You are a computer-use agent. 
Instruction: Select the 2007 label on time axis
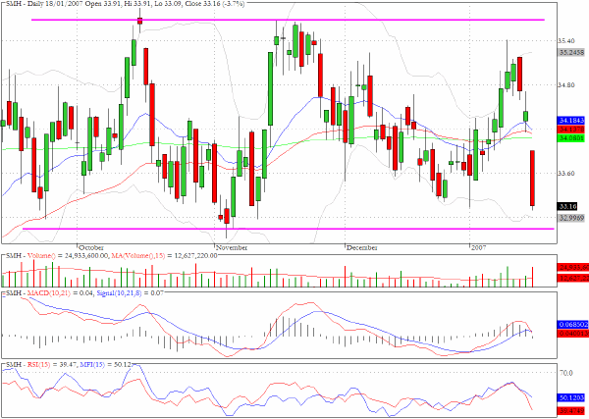coord(479,248)
